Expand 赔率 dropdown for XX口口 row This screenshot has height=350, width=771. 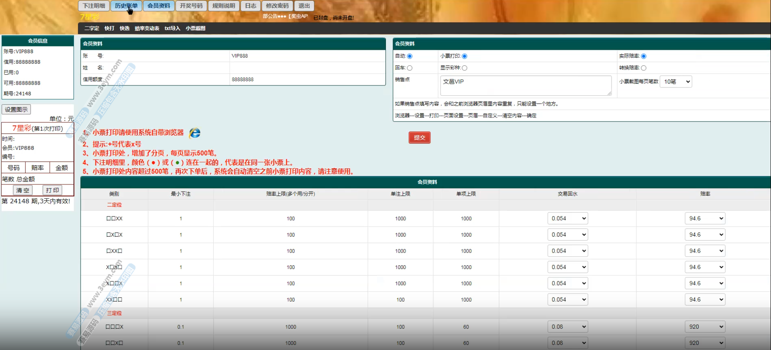pyautogui.click(x=705, y=299)
